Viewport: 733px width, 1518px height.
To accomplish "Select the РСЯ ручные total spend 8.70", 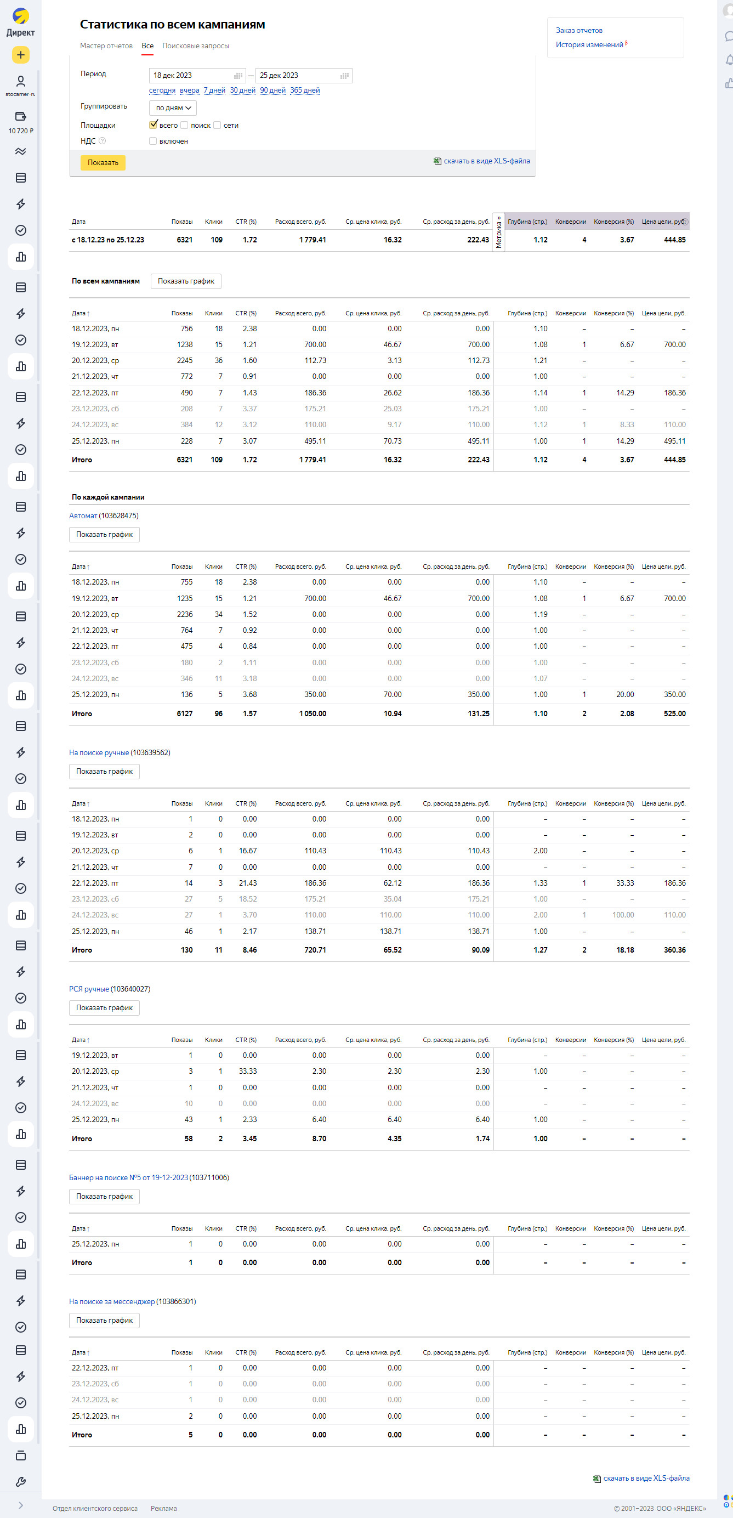I will [320, 1138].
